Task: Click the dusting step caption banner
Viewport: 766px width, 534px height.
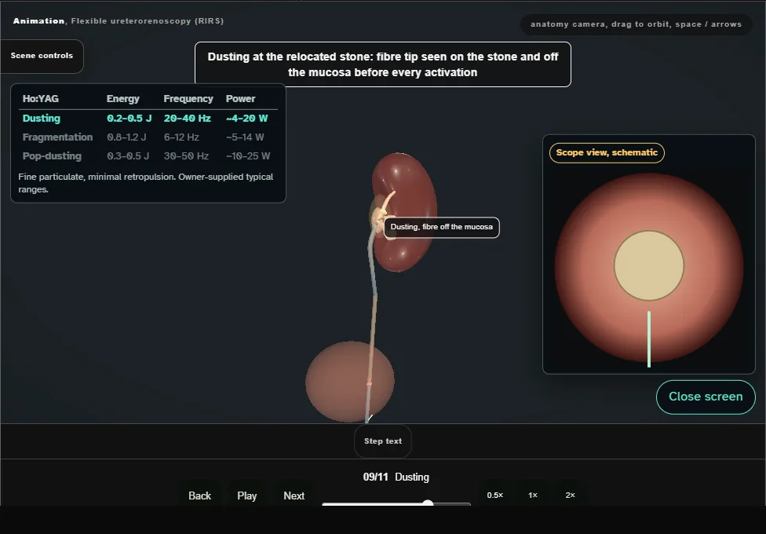Action: click(x=382, y=64)
